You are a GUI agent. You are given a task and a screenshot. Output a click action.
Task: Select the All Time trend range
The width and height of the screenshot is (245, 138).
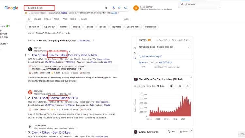point(160,86)
